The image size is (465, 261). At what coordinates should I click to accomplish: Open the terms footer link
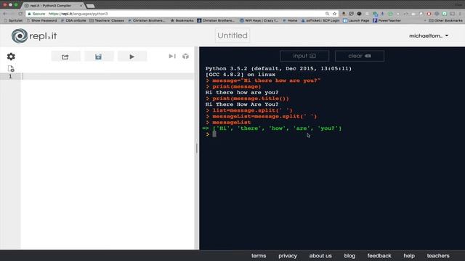pos(259,256)
